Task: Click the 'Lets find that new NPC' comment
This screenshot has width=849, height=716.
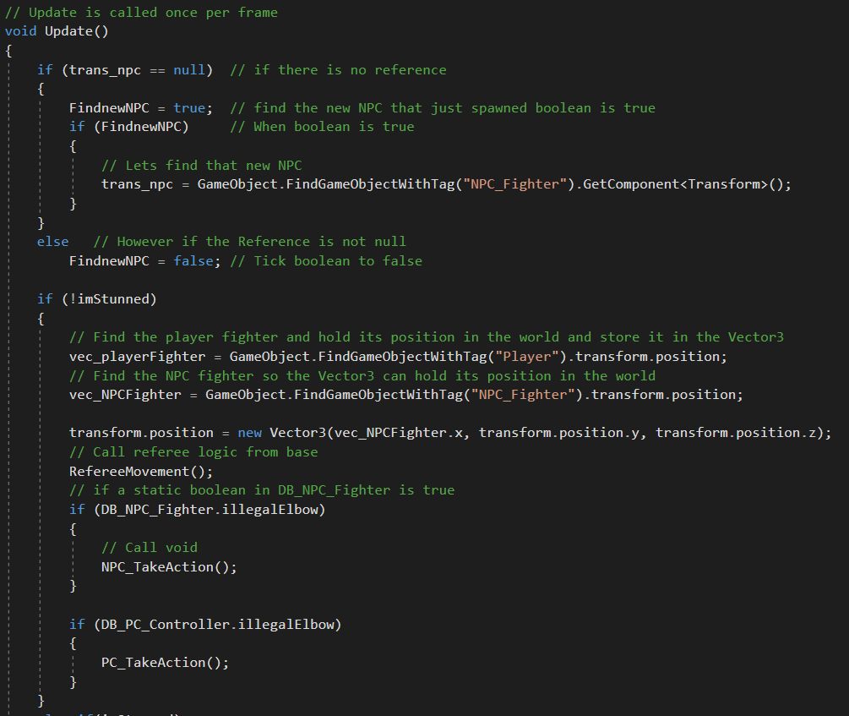Action: [x=212, y=165]
